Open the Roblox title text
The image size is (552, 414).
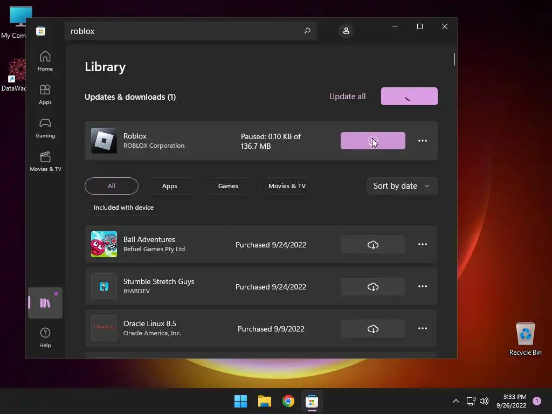tap(135, 136)
